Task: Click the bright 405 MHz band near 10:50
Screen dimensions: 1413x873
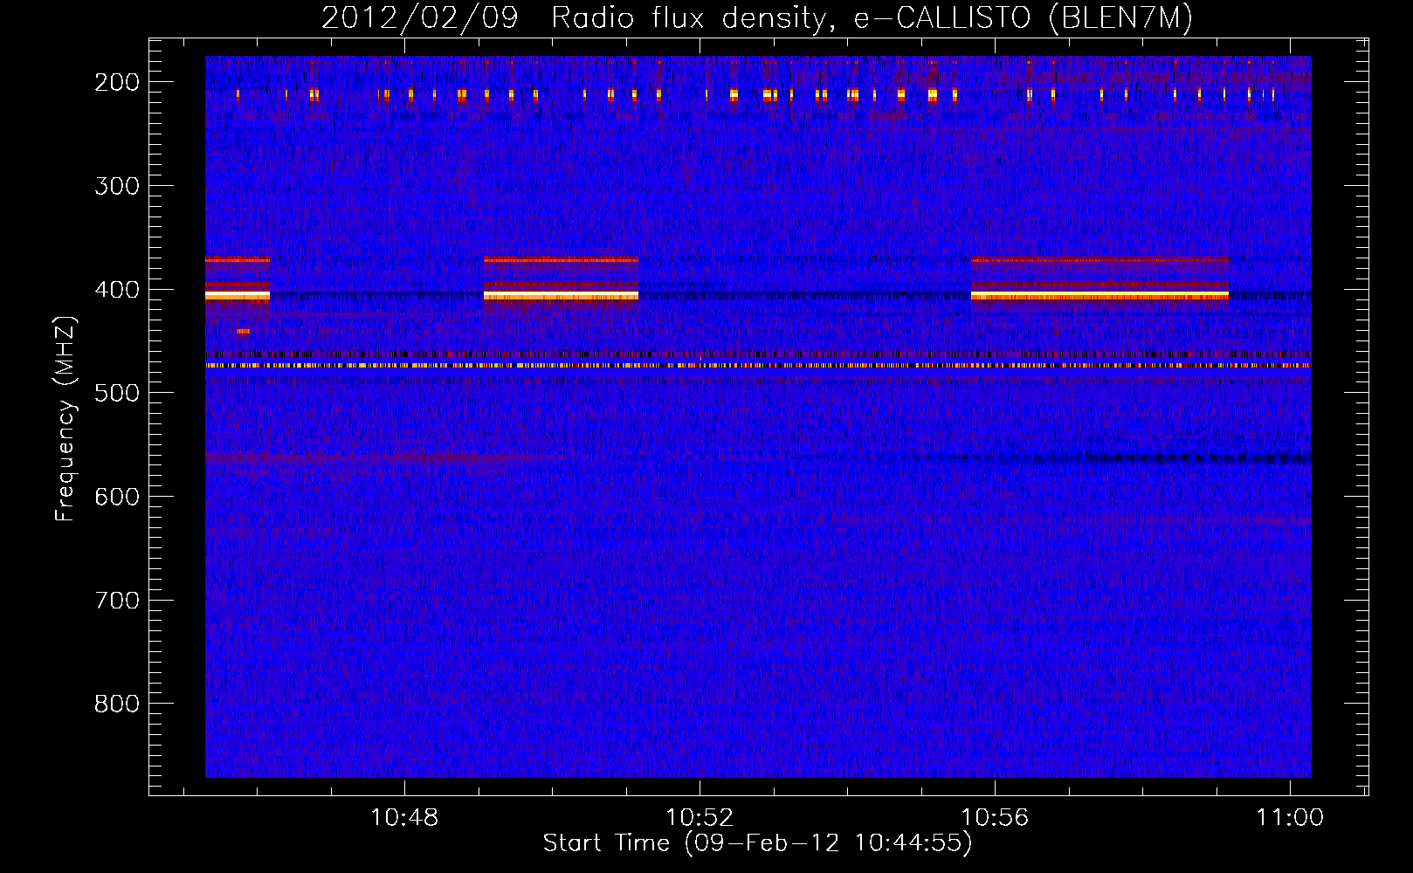Action: click(x=561, y=296)
